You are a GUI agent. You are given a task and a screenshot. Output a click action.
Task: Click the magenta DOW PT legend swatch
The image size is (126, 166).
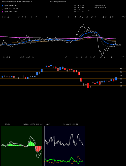click(x=3, y=12)
